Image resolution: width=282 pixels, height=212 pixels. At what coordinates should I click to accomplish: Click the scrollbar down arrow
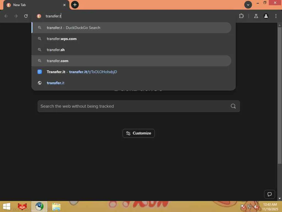280,198
